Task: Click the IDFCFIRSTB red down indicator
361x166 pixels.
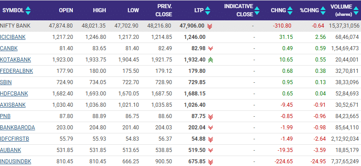Action: [x=210, y=139]
